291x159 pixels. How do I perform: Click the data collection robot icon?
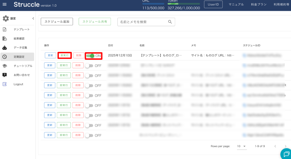click(x=5, y=47)
